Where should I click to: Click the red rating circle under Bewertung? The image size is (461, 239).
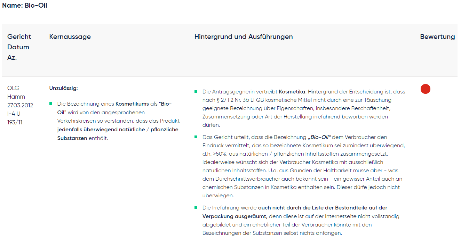(425, 89)
